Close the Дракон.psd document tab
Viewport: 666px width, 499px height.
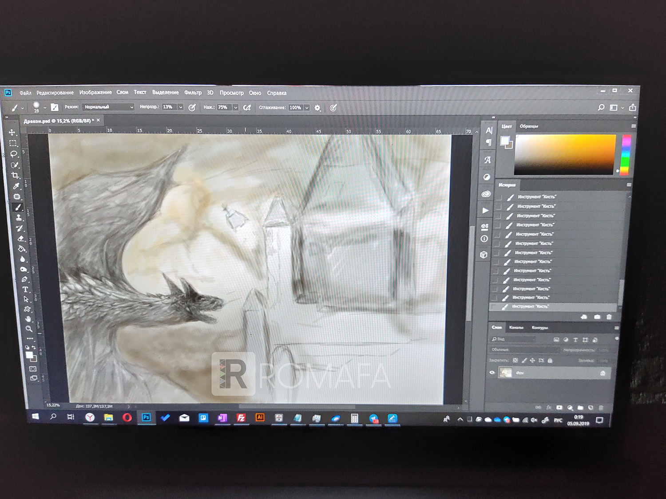coord(98,120)
